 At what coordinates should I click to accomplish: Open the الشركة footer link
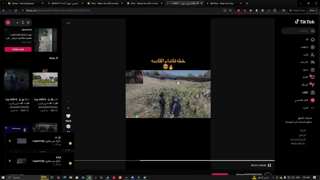point(303,130)
